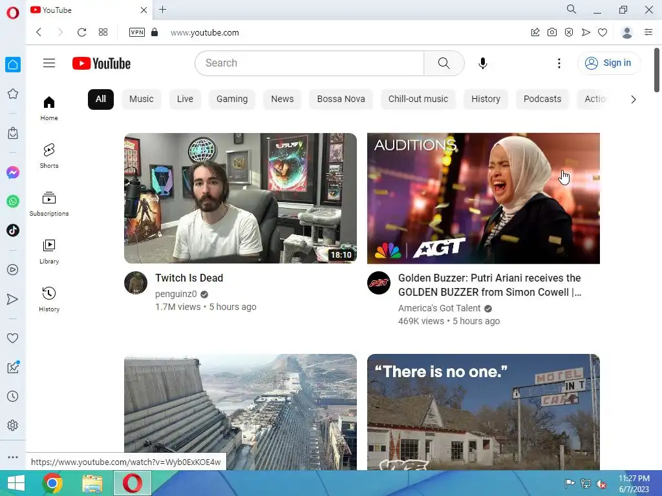
Task: Open Easy Setup sliders menu
Action: 648,32
